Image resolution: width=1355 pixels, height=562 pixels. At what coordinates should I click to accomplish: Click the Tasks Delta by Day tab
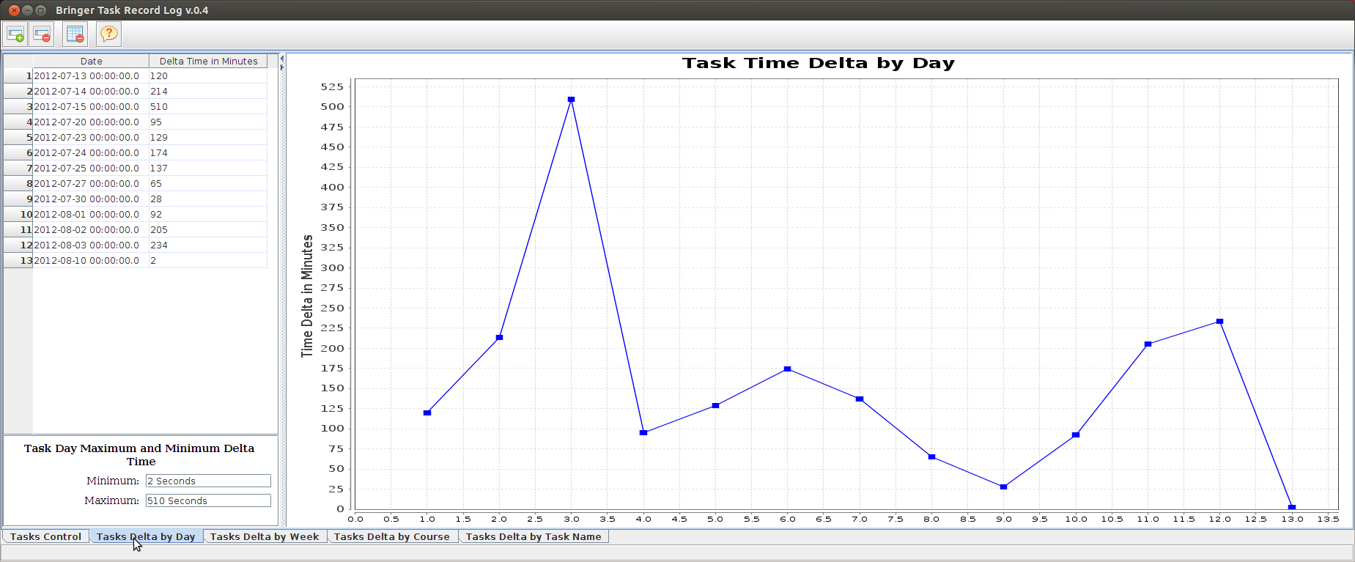point(146,536)
